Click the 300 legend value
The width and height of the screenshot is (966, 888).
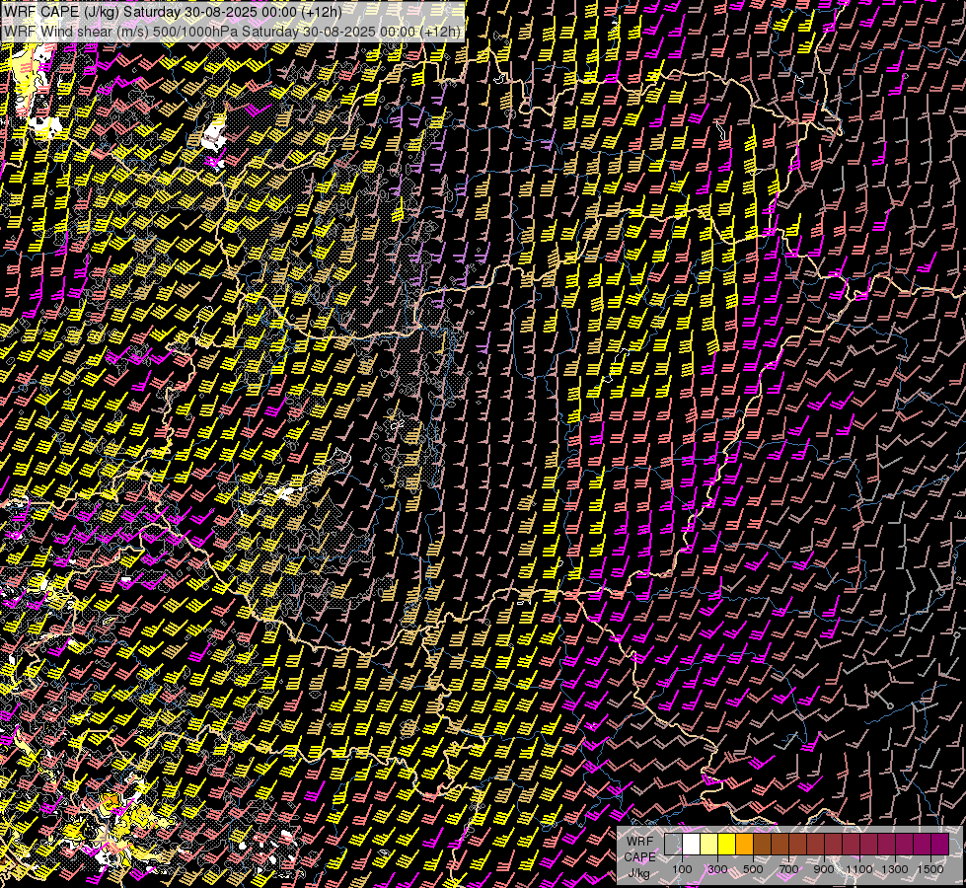pyautogui.click(x=717, y=869)
